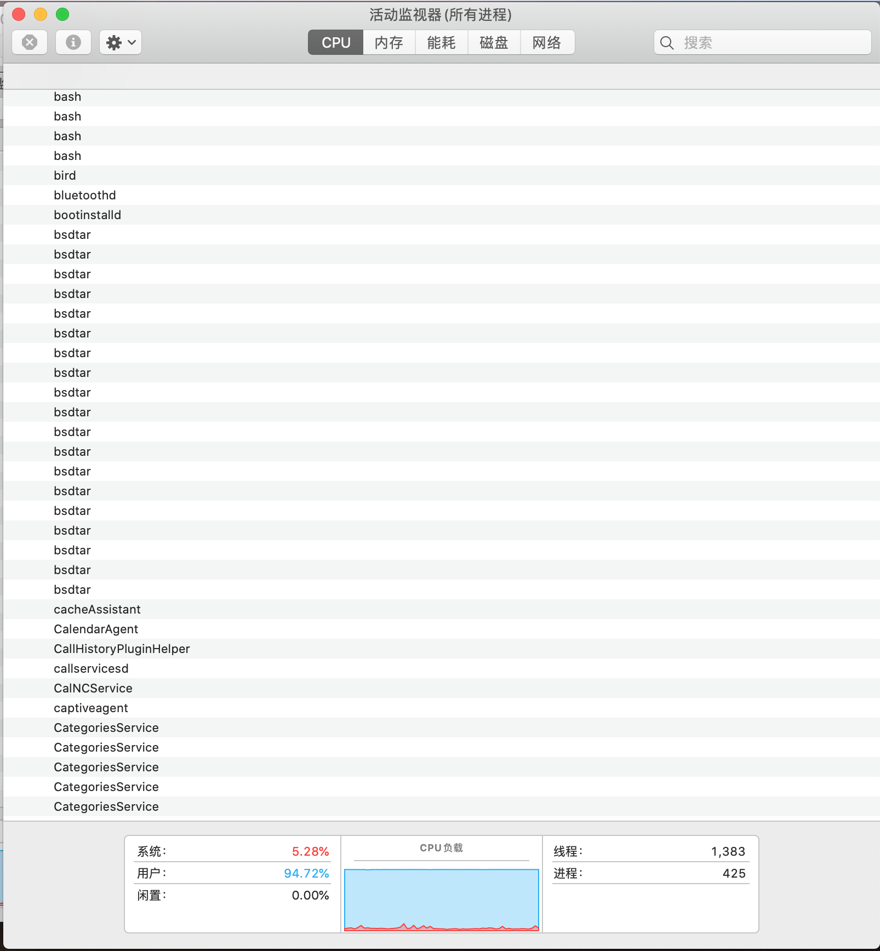The height and width of the screenshot is (951, 880).
Task: Click the CPU 负载 graph
Action: pyautogui.click(x=442, y=899)
